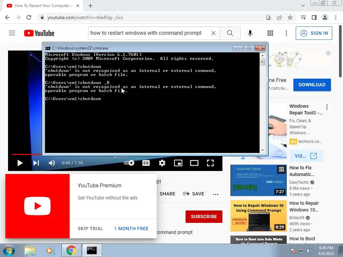This screenshot has height=257, width=343.
Task: Open the tray network icon
Action: [x=301, y=251]
